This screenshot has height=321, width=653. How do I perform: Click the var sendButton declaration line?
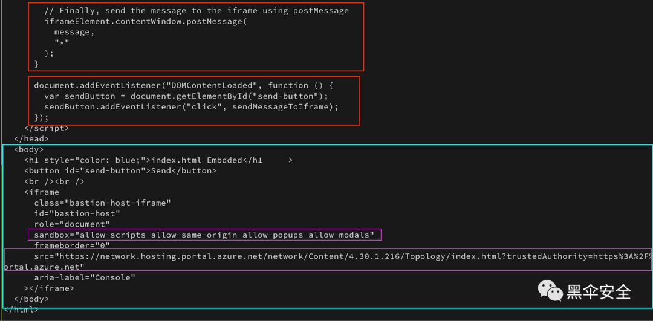[186, 96]
